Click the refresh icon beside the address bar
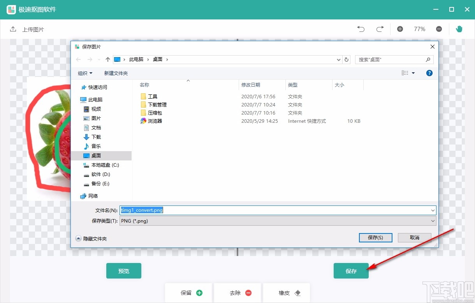The image size is (475, 303). 347,59
